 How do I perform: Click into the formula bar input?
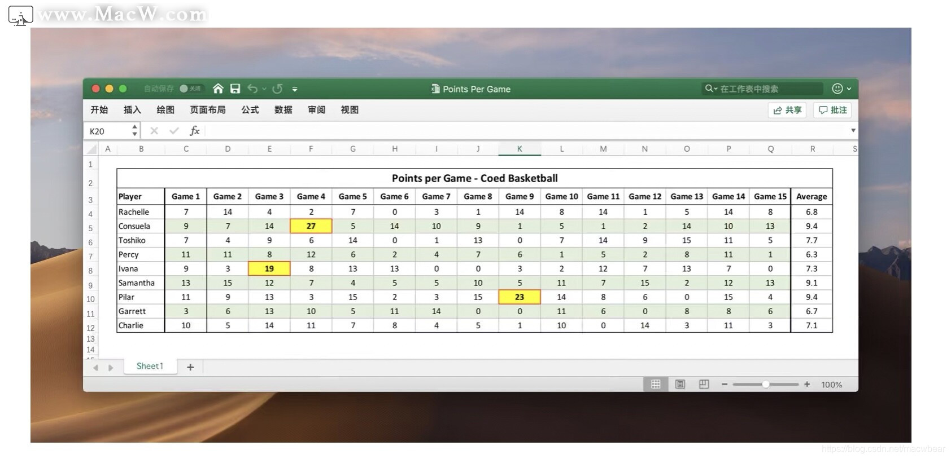(x=526, y=131)
